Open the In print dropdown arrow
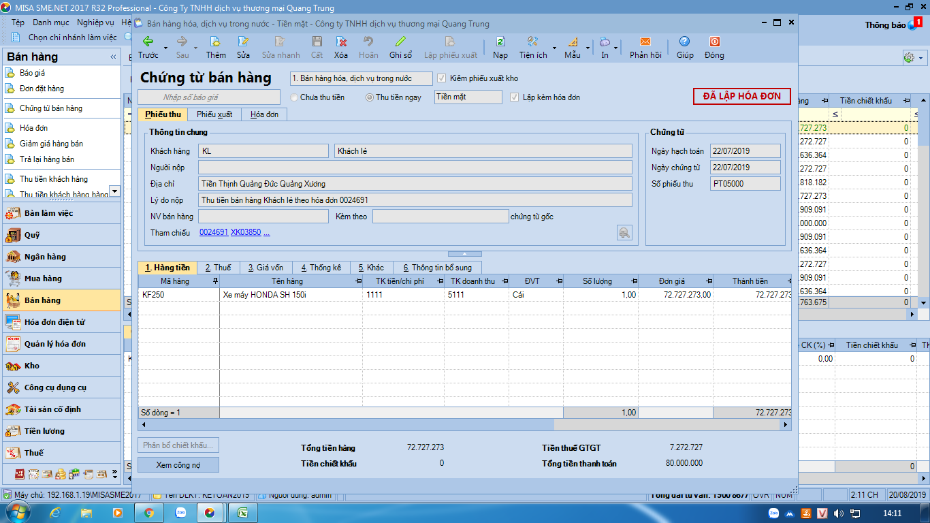Screen dimensions: 930x523 (x=616, y=48)
